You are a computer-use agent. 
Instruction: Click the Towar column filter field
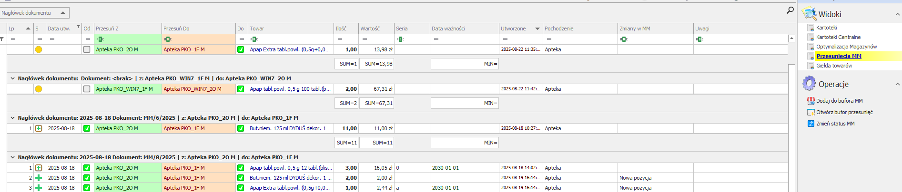[x=291, y=39]
